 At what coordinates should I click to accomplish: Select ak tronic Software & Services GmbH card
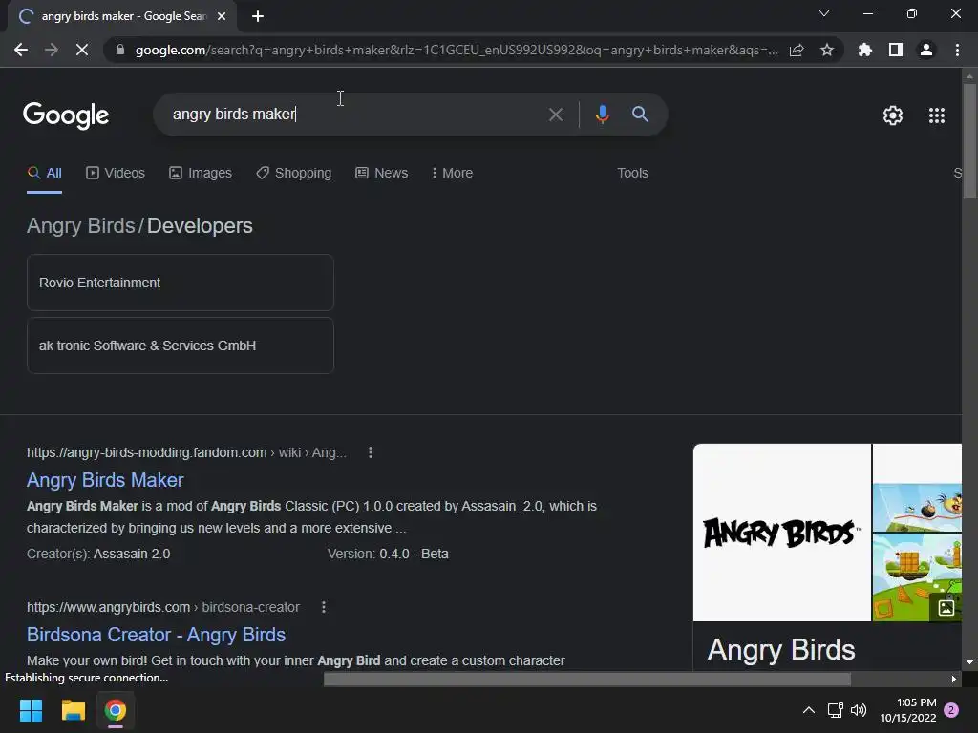coord(181,346)
